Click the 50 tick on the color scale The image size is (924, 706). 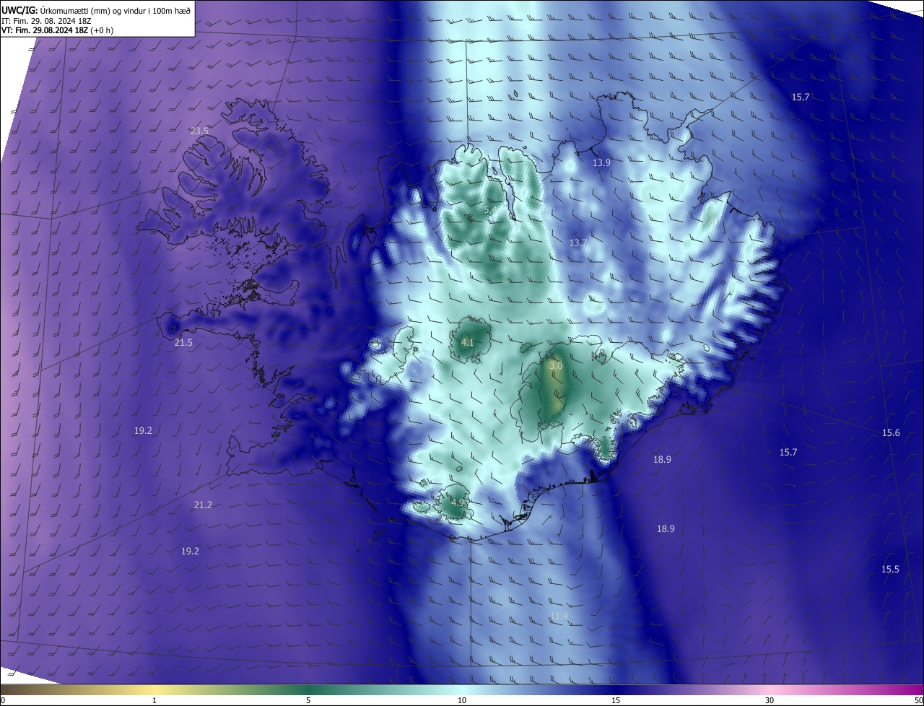pos(918,700)
